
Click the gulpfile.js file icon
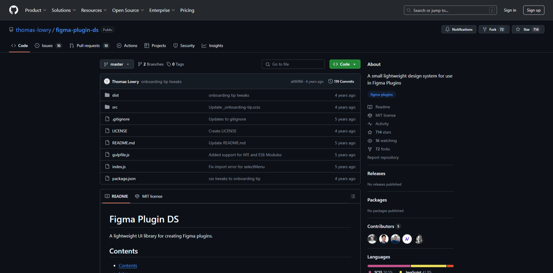click(x=107, y=155)
